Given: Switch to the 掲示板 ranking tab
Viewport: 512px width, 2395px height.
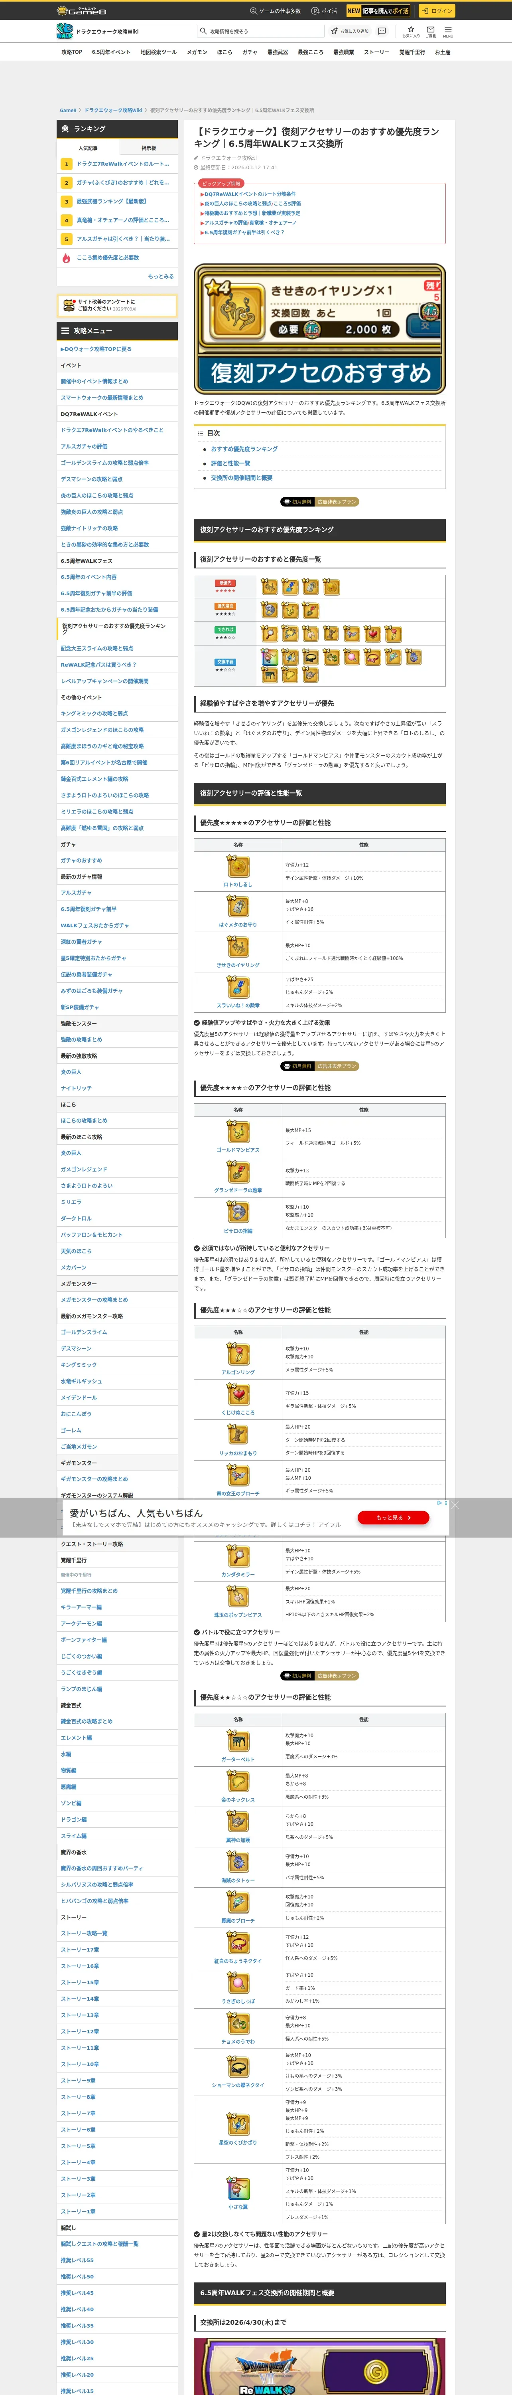Looking at the screenshot, I should 148,148.
